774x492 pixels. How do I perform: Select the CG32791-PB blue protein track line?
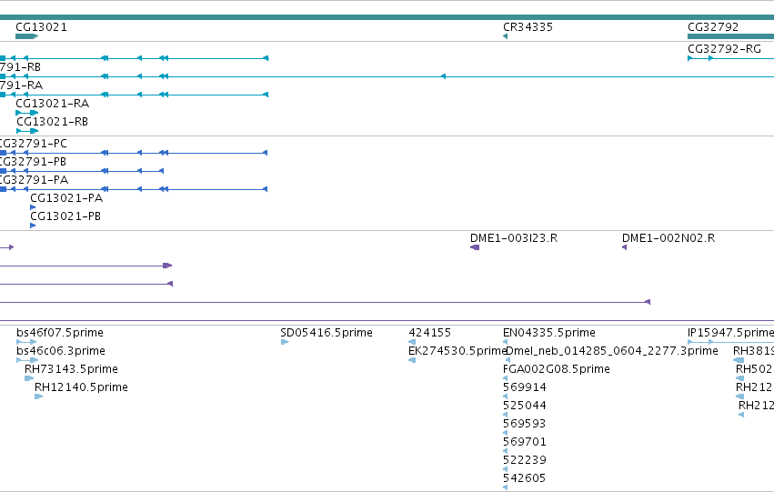pos(82,171)
